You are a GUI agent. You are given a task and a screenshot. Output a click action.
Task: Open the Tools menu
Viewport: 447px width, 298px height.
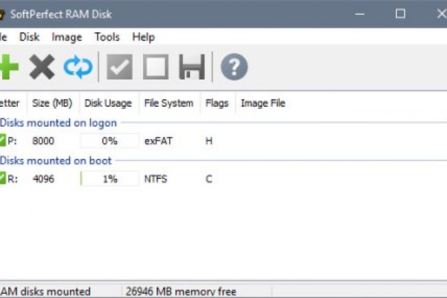[x=107, y=37]
